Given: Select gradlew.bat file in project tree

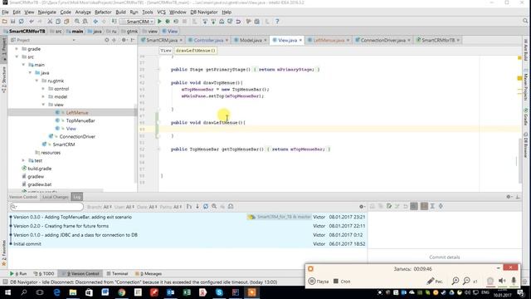Looking at the screenshot, I should pyautogui.click(x=39, y=184).
